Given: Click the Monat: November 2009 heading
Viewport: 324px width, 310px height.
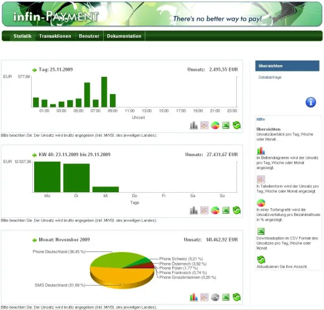Looking at the screenshot, I should click(64, 240).
